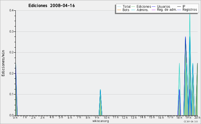The width and height of the screenshot is (201, 124).
Task: Select the blue Usuarios legend color line
Action: (x=153, y=7)
